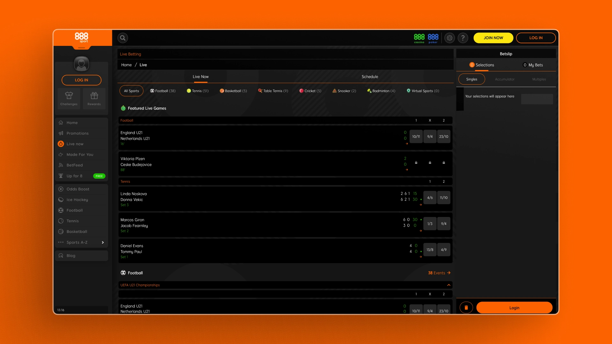
Task: Pick featured Netherlands U21 at 23/10
Action: [444, 137]
